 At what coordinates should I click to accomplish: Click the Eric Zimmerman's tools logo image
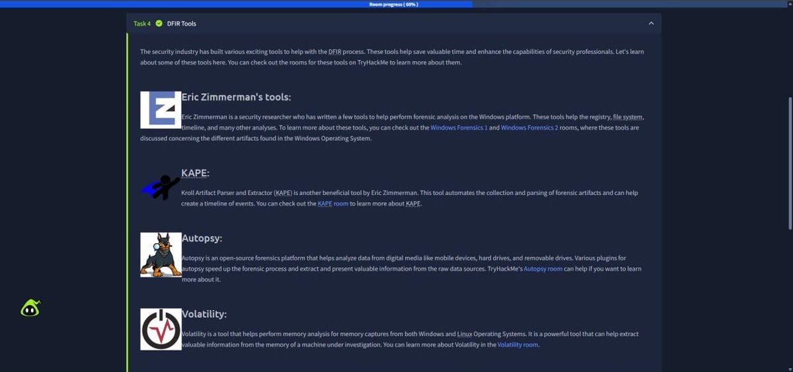pyautogui.click(x=161, y=110)
